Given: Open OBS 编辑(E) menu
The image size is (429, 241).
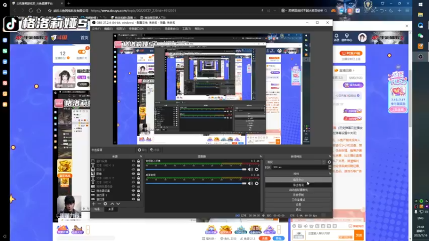Looking at the screenshot, I should 108,29.
